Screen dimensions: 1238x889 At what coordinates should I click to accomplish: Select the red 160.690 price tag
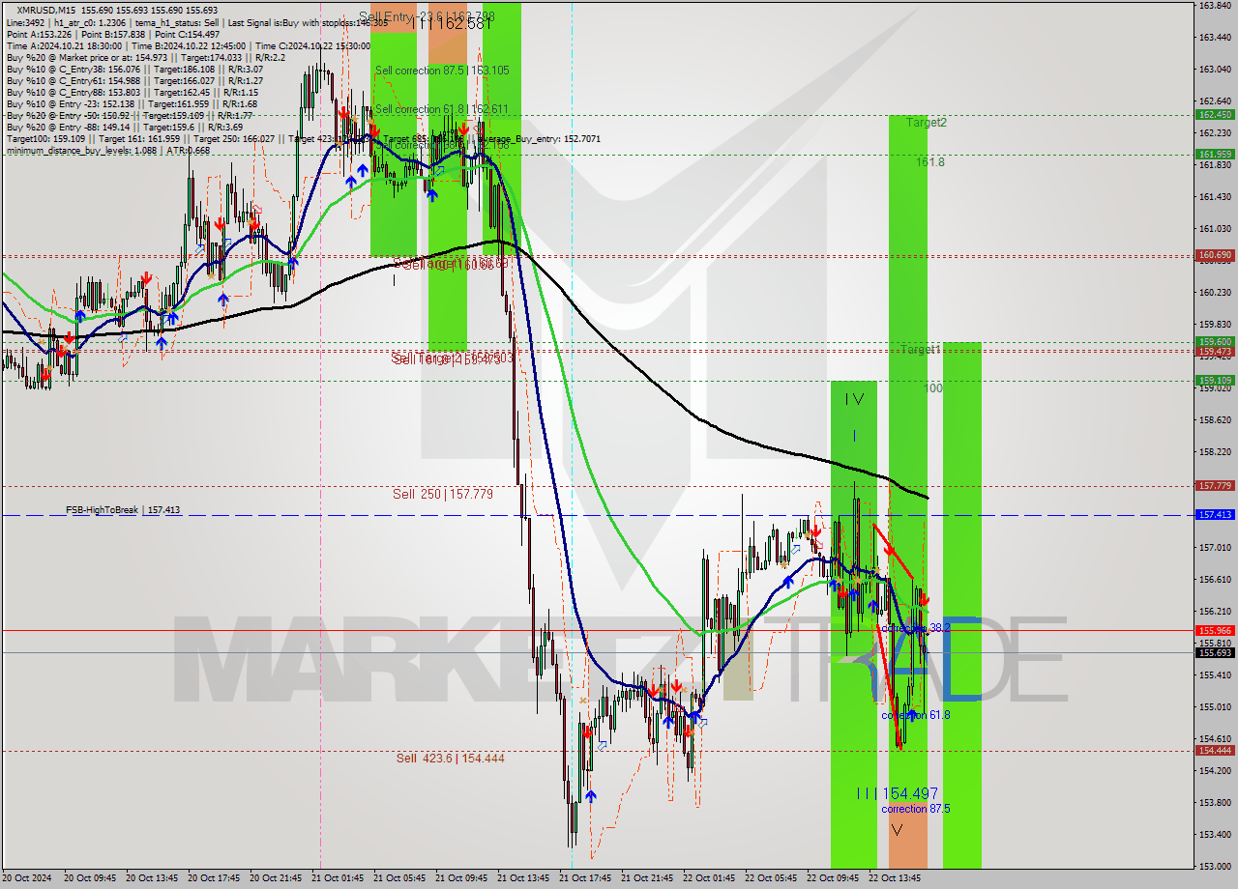pos(1215,255)
